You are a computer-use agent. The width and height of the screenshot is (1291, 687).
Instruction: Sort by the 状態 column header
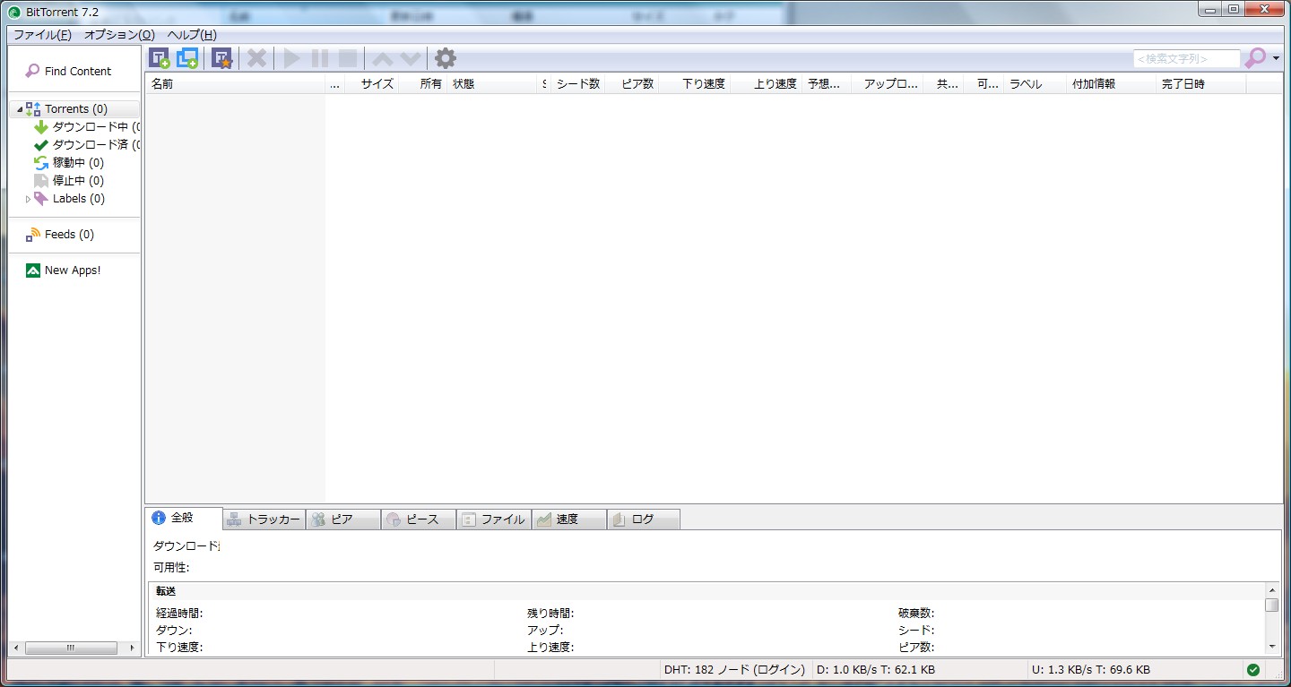[493, 84]
